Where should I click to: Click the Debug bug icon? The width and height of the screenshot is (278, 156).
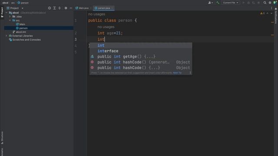(248, 3)
